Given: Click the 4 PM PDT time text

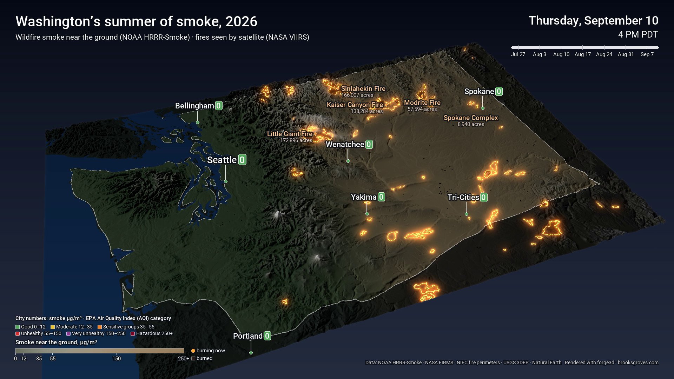Looking at the screenshot, I should click(638, 35).
